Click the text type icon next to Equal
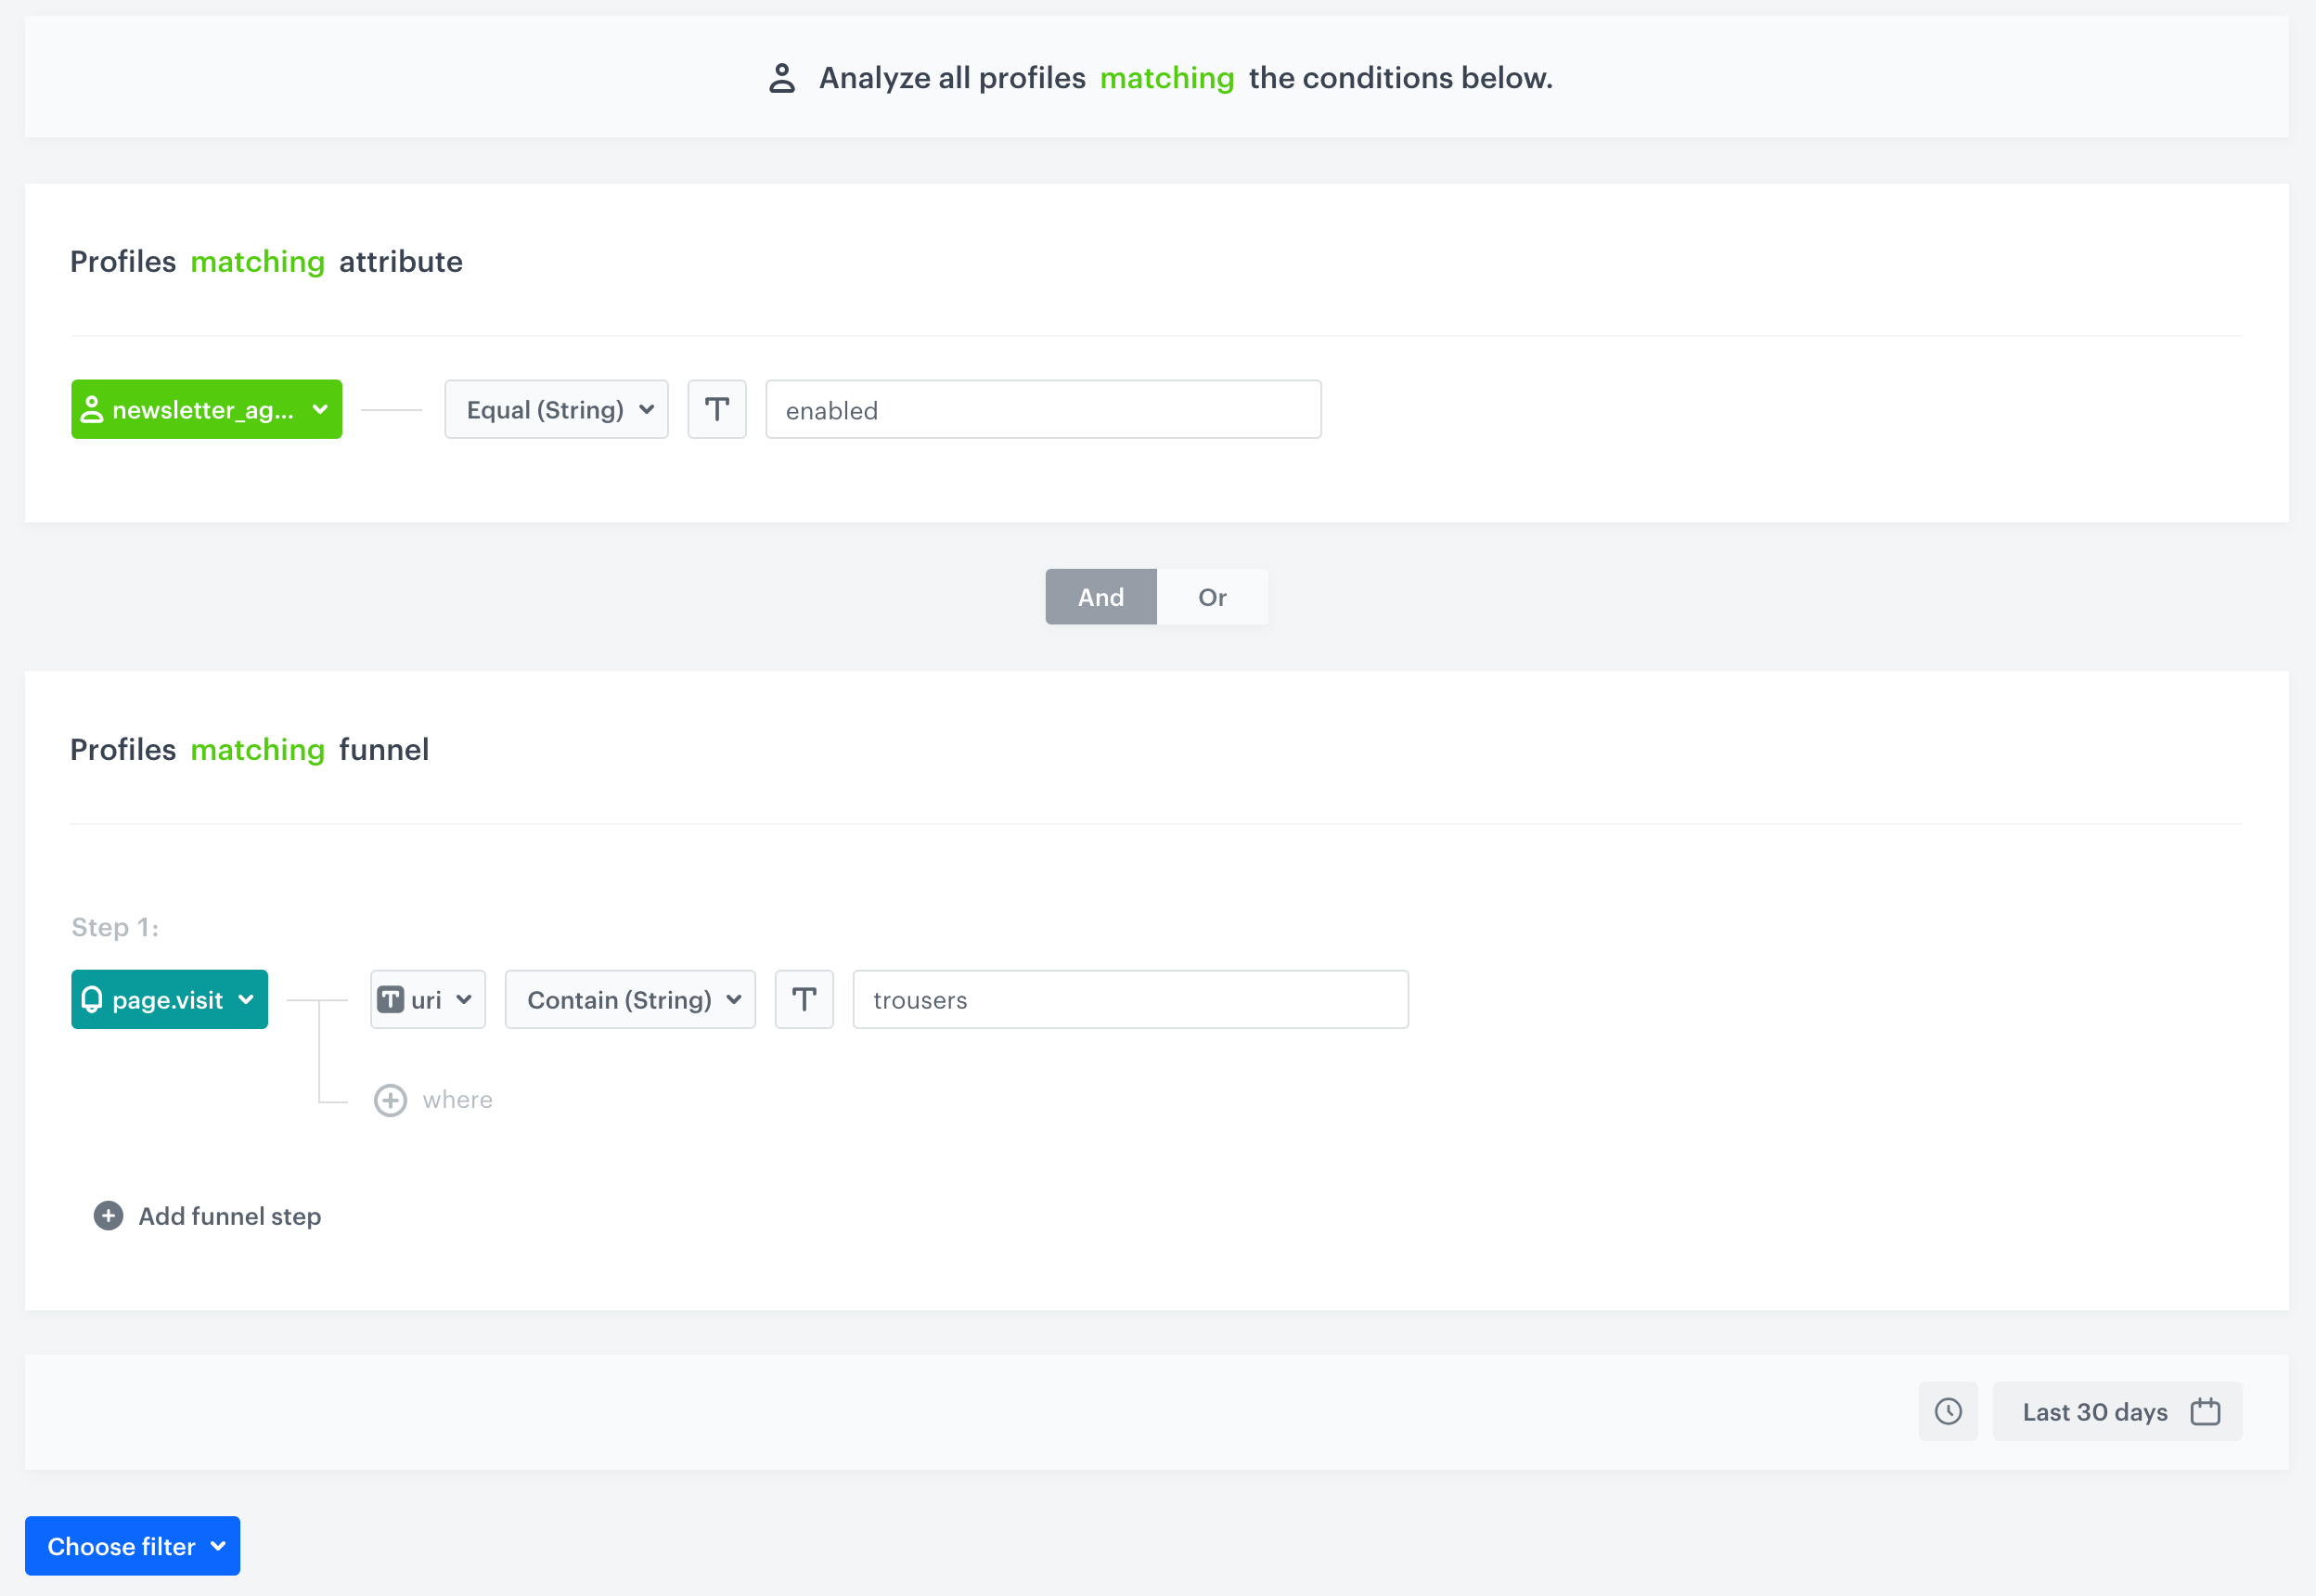2316x1596 pixels. coord(716,408)
